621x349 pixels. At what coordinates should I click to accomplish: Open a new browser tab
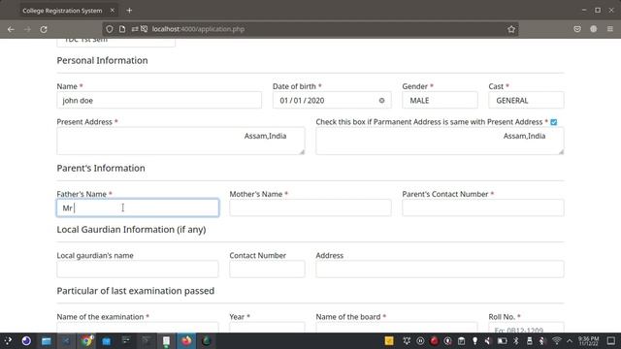coord(129,11)
